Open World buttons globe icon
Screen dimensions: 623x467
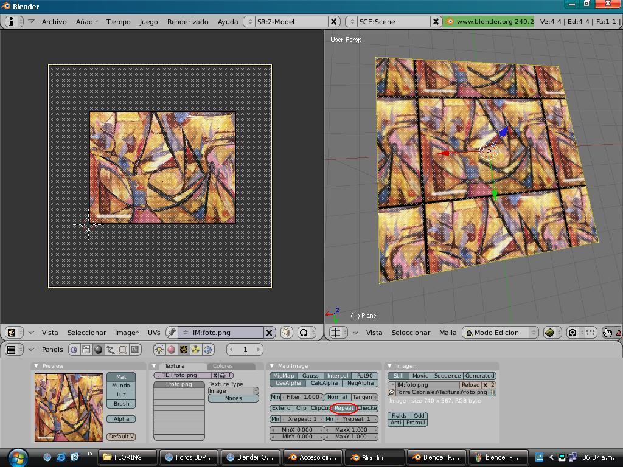pos(208,350)
